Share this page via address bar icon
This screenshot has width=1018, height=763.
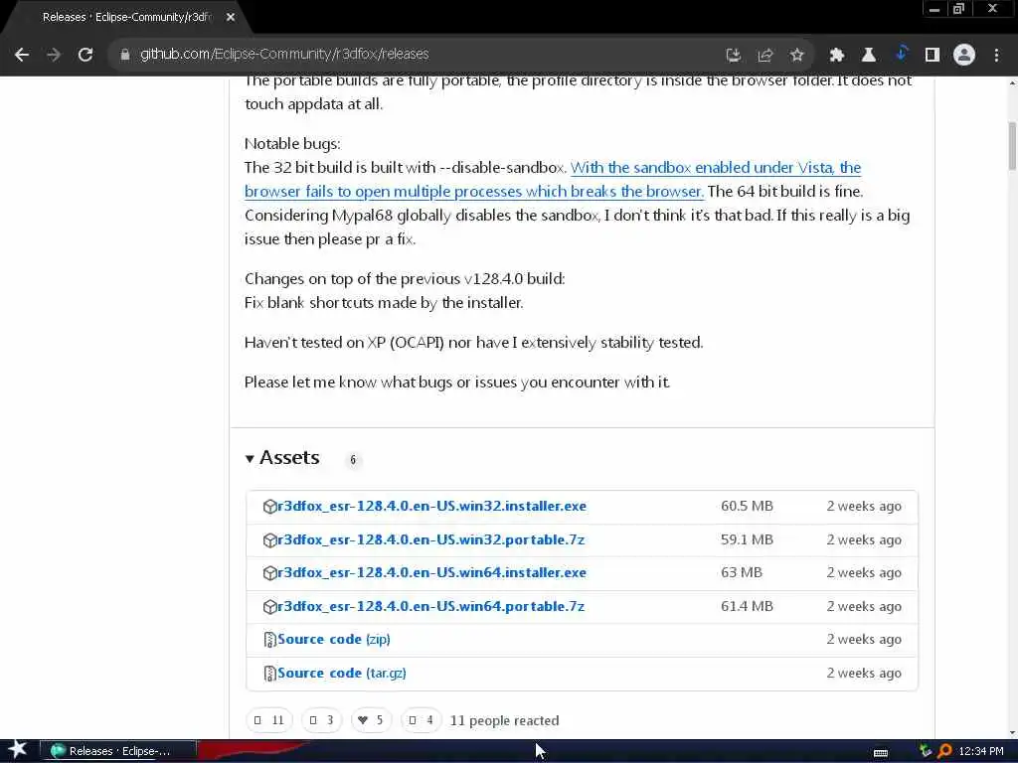pos(765,56)
